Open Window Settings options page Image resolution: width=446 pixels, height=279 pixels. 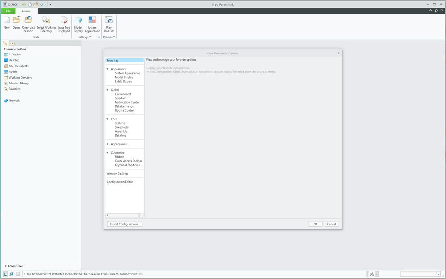117,173
